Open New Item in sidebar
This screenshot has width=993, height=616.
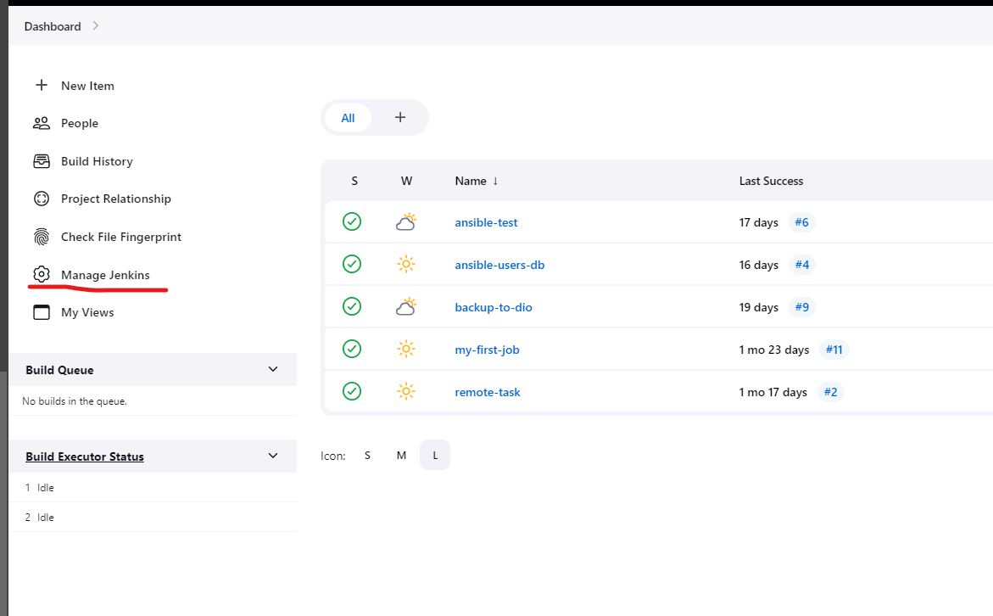[87, 86]
